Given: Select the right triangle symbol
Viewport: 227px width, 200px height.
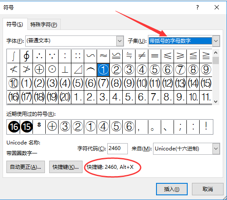Looking at the screenshot, I should tap(78, 70).
